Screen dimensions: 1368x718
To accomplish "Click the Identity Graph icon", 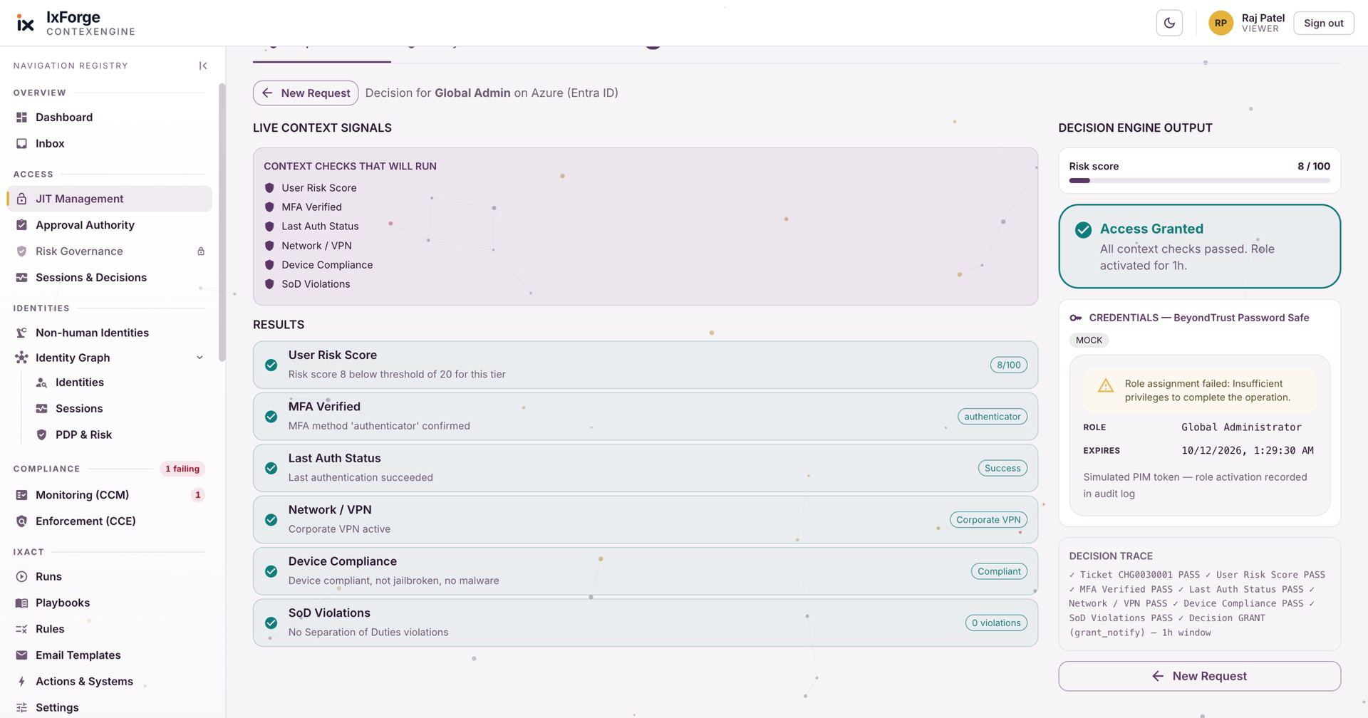I will pyautogui.click(x=21, y=358).
